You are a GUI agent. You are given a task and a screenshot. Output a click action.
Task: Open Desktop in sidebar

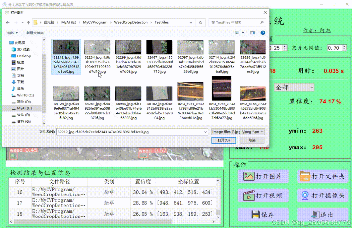click(x=21, y=56)
